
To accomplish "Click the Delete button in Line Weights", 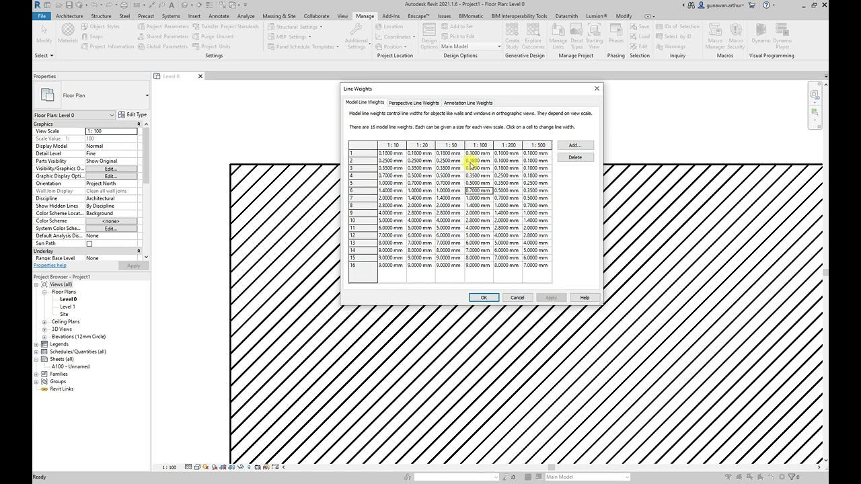I will pyautogui.click(x=575, y=157).
